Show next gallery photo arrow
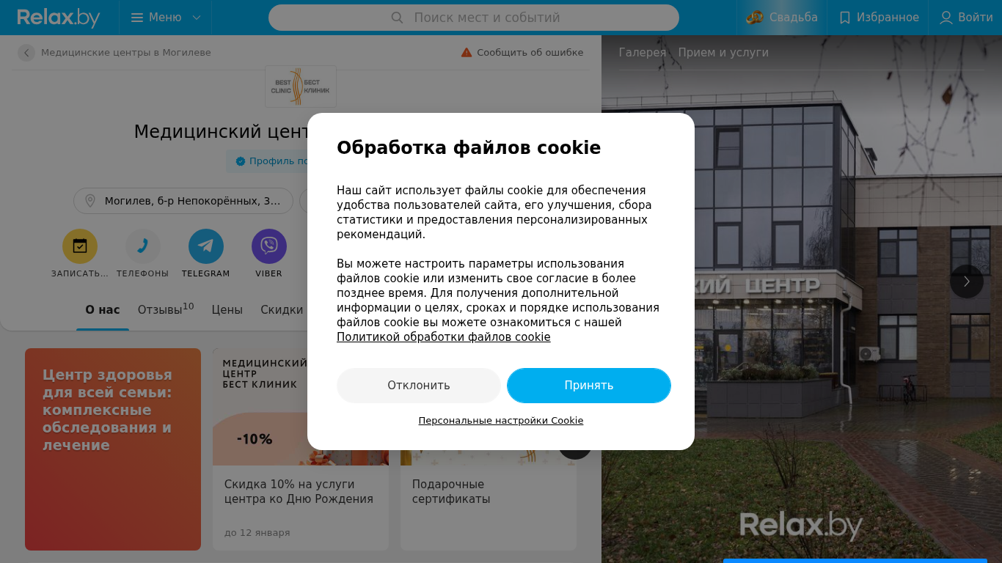Screen dimensions: 1002x563 click(x=967, y=281)
